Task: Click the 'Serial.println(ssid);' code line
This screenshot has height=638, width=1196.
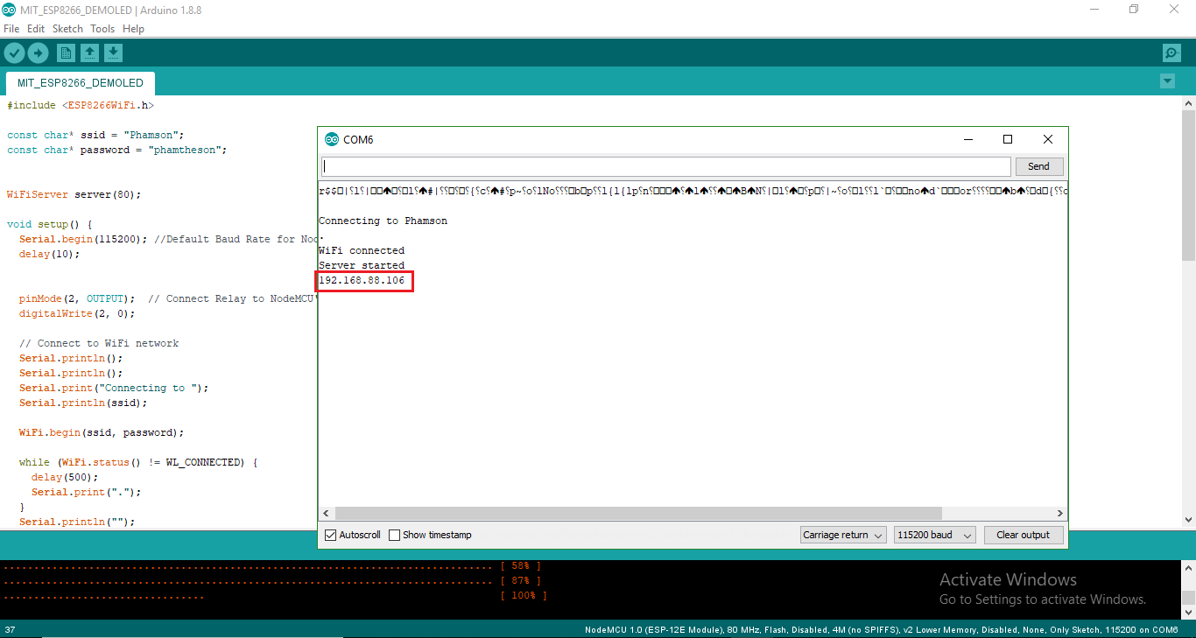Action: pyautogui.click(x=83, y=403)
